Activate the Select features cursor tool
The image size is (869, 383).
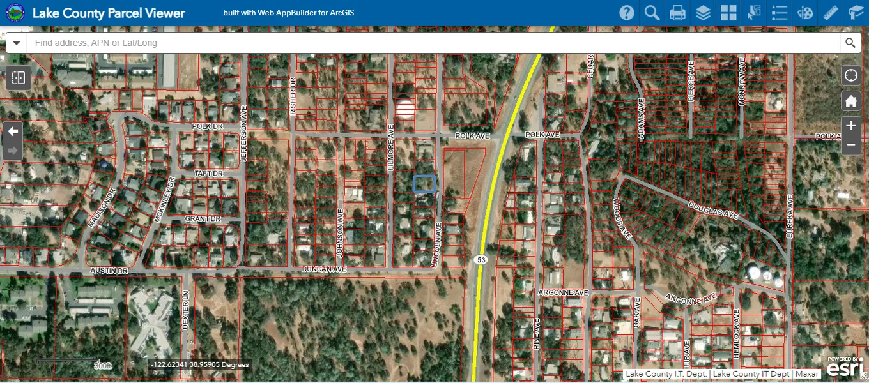[x=754, y=13]
